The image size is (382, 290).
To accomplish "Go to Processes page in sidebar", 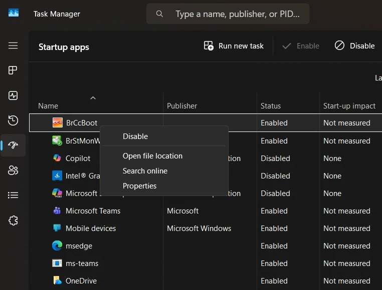I will pyautogui.click(x=13, y=70).
